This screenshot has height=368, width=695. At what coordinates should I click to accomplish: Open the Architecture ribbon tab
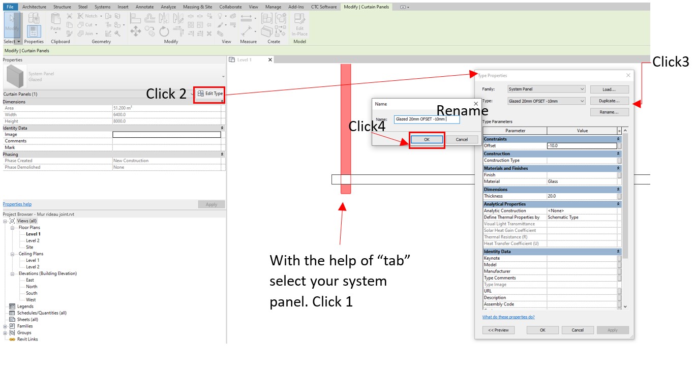point(34,7)
